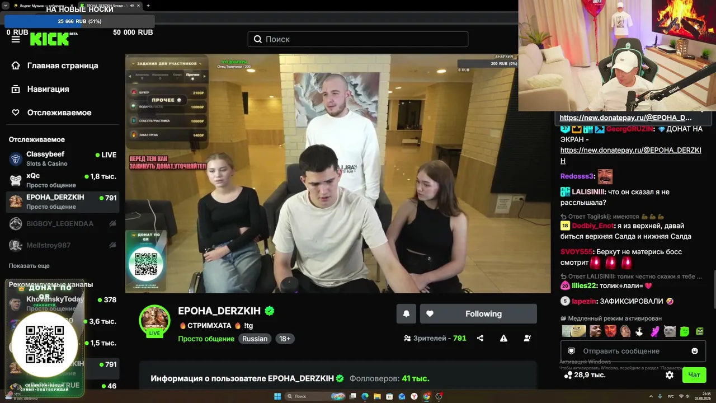Share the stream via share icon

point(480,338)
